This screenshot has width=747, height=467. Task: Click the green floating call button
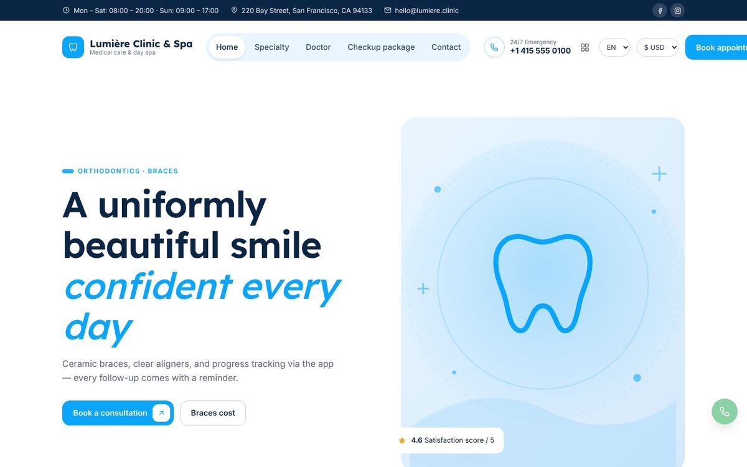pyautogui.click(x=725, y=412)
